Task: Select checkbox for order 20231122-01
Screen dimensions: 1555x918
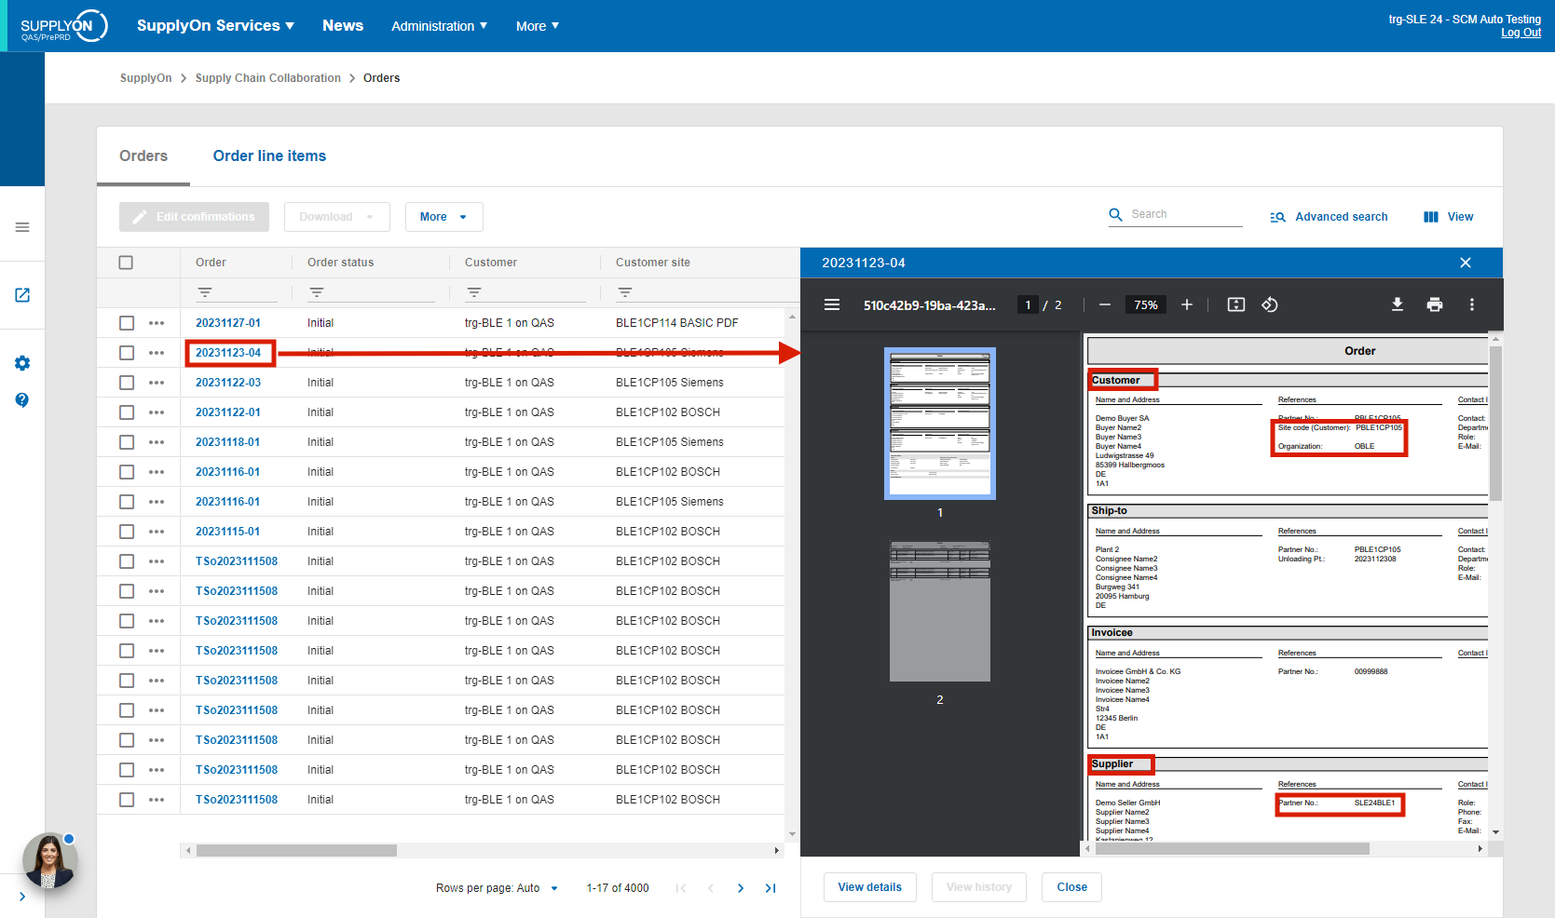Action: tap(127, 412)
